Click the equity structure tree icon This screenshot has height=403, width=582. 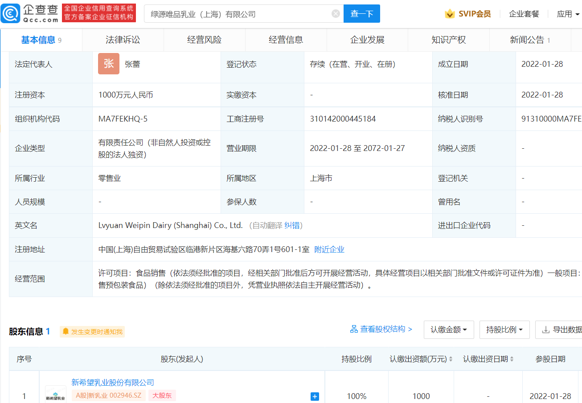[354, 329]
